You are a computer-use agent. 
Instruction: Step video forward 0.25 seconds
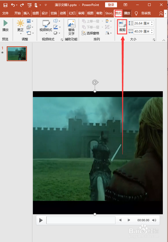click(129, 220)
